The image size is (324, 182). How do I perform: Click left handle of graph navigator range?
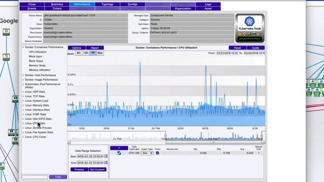point(166,136)
